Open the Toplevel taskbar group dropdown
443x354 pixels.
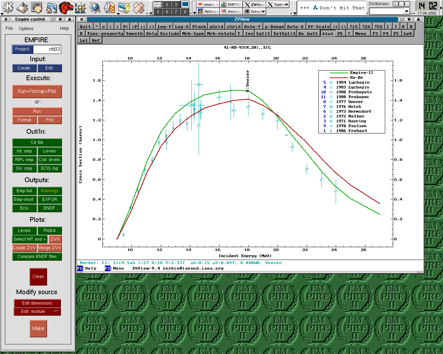coord(287,4)
